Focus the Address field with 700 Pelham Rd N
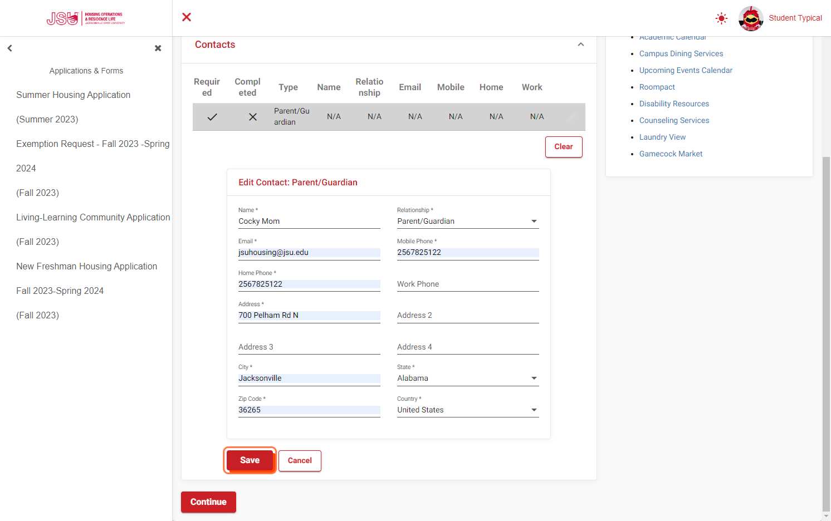This screenshot has height=521, width=831. coord(309,316)
